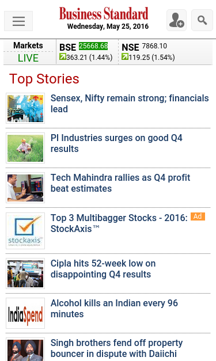Viewport: 216px width, 361px height.
Task: Open the IndiaSpend logo thumbnail
Action: [x=25, y=313]
